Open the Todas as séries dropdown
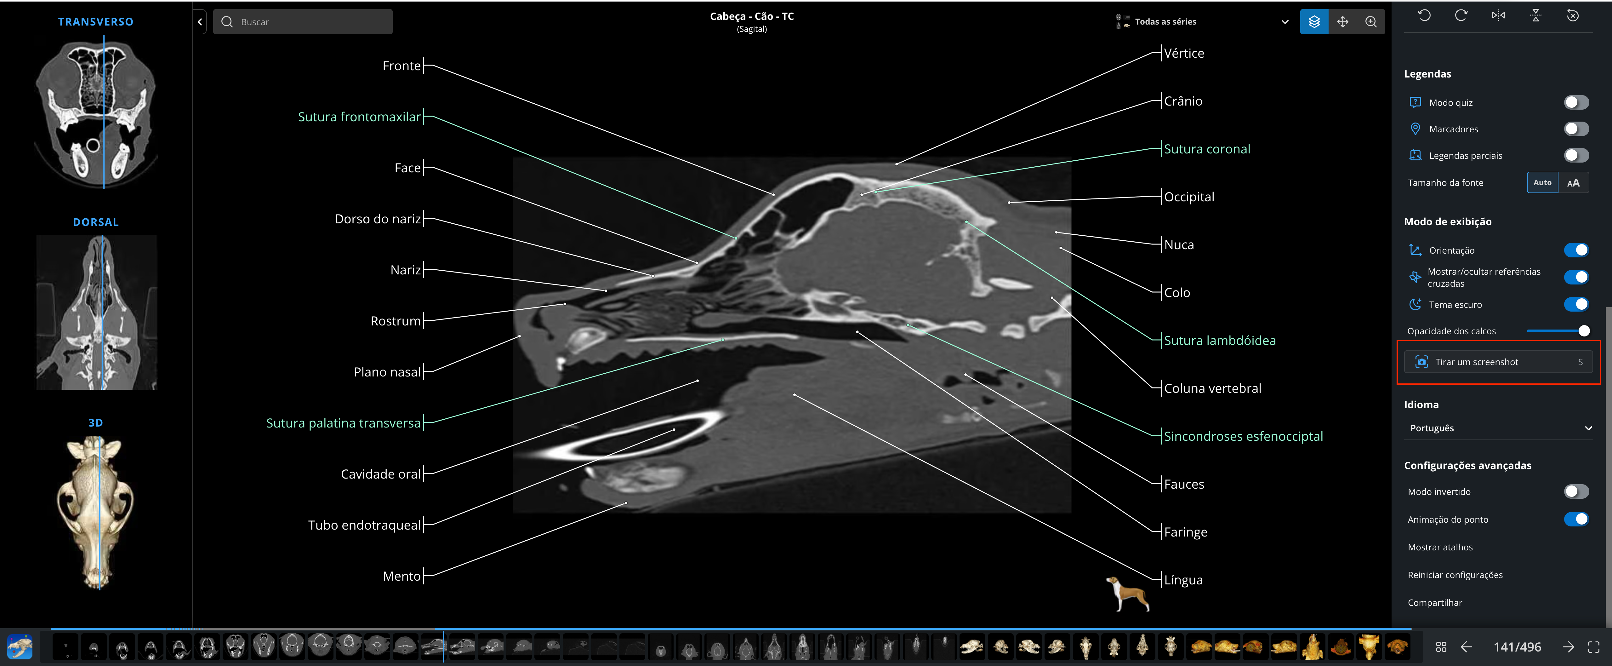Screen dimensions: 1612x666 click(x=1201, y=22)
